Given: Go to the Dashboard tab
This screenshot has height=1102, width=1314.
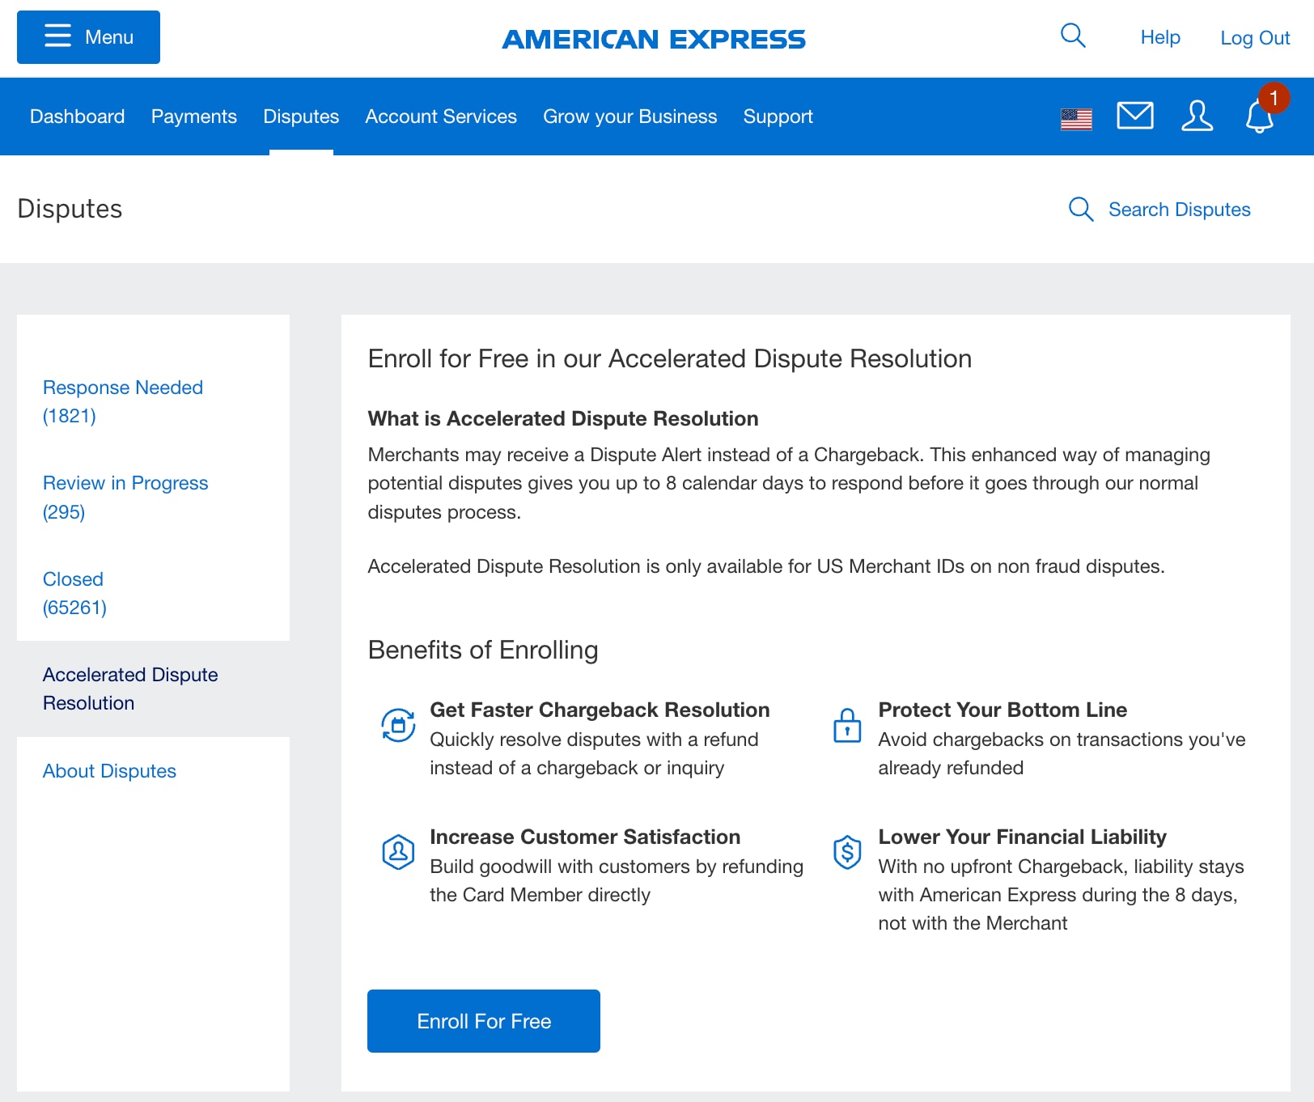Looking at the screenshot, I should pos(78,117).
